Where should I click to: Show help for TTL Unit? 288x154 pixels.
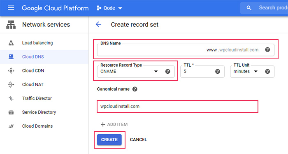point(267,72)
